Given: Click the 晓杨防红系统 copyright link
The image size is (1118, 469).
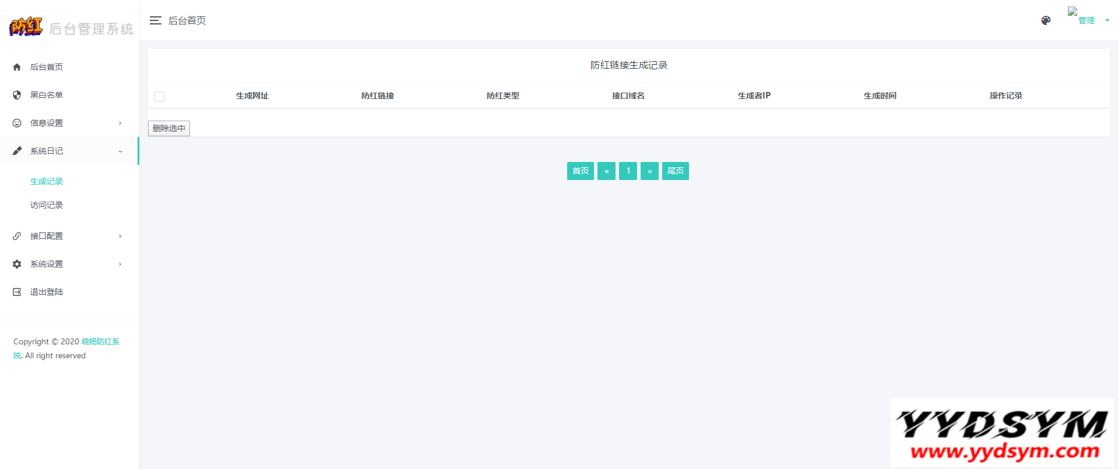Looking at the screenshot, I should pos(100,341).
